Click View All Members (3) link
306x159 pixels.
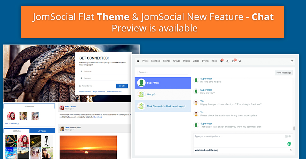(12, 124)
